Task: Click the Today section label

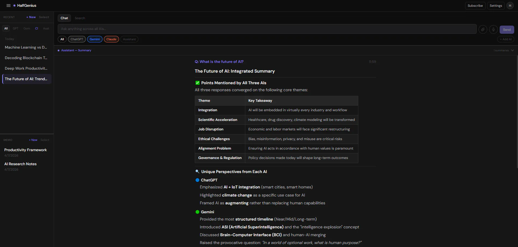Action: tap(9, 39)
